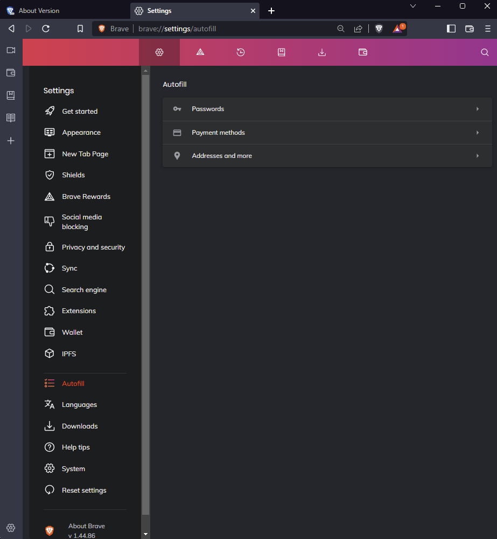The height and width of the screenshot is (539, 497).
Task: Open Brave Rewards panel from the address bar
Action: (x=398, y=28)
